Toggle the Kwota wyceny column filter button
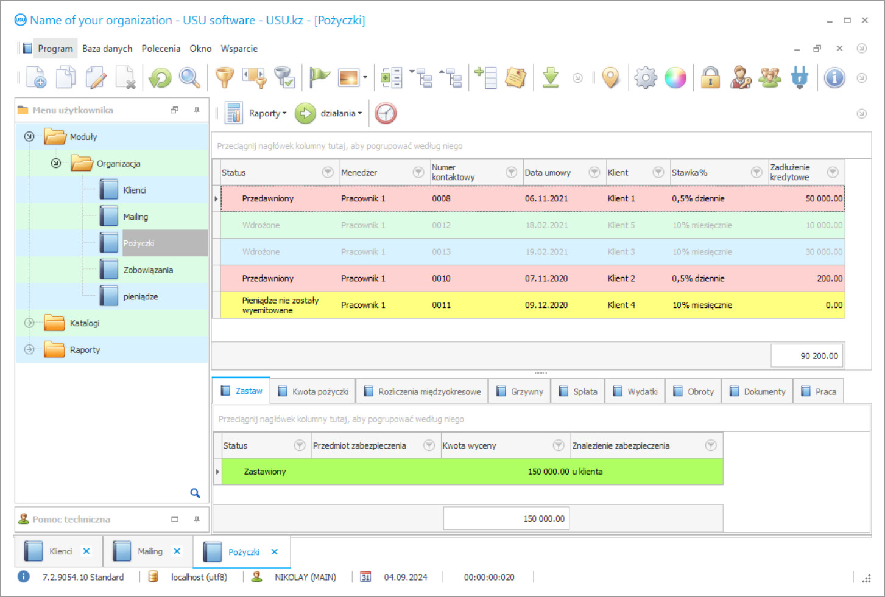Image resolution: width=885 pixels, height=597 pixels. [559, 445]
